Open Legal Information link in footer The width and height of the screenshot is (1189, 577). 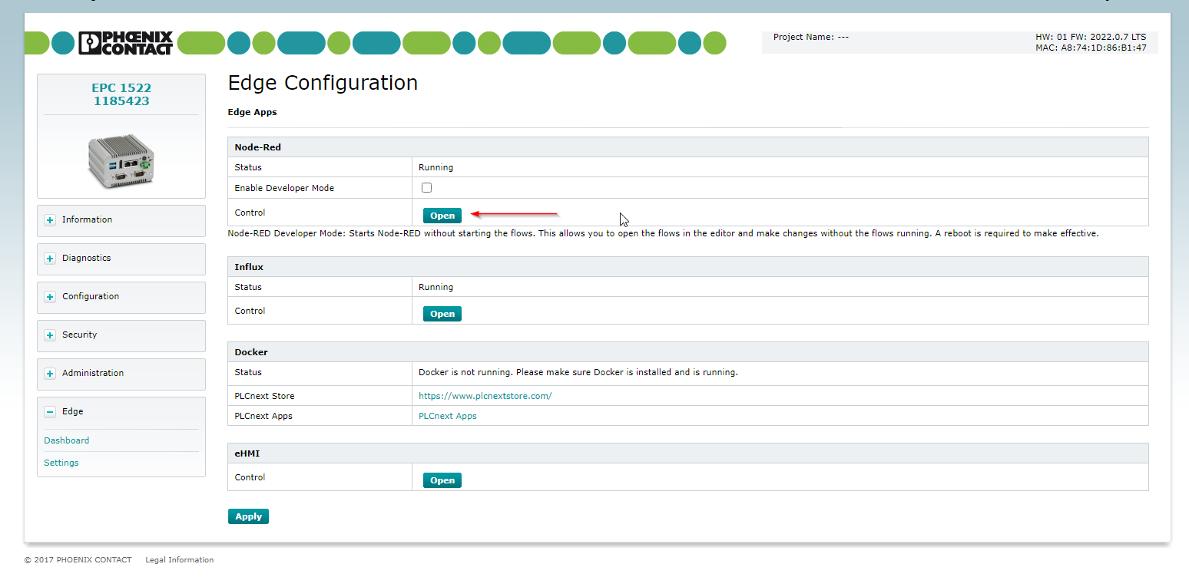coord(180,560)
